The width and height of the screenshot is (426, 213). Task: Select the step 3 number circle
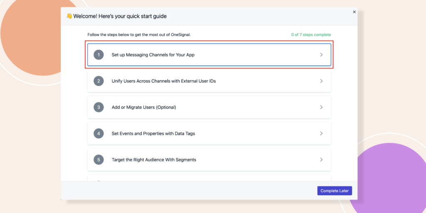[x=99, y=107]
